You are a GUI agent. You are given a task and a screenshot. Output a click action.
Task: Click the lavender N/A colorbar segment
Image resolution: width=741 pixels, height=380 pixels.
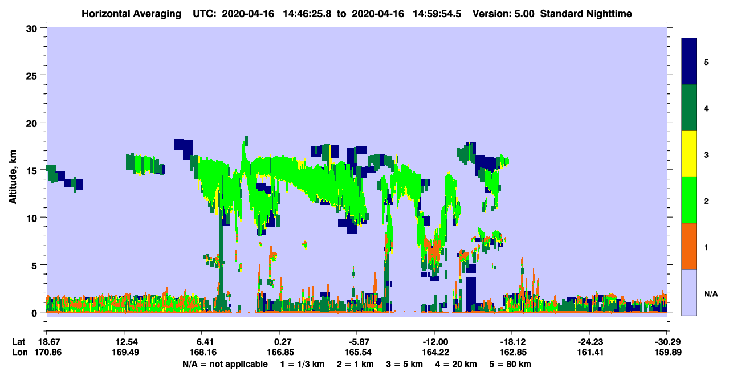[689, 292]
